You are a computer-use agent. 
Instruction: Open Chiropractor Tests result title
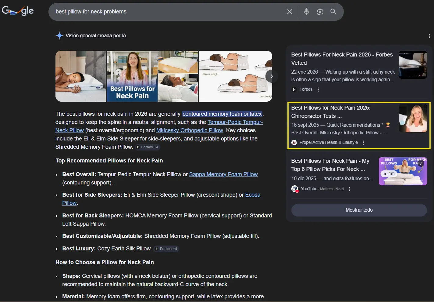coord(331,112)
